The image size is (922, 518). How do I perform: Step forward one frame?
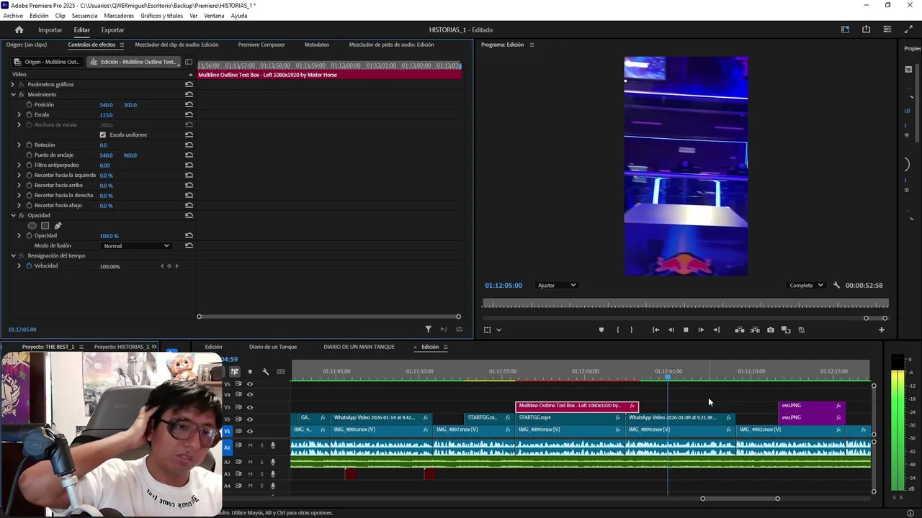coord(701,330)
